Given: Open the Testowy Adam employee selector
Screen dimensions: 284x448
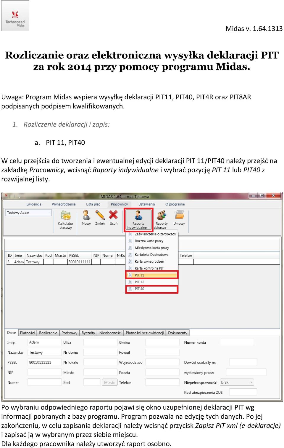Looking at the screenshot, I should click(x=28, y=213).
